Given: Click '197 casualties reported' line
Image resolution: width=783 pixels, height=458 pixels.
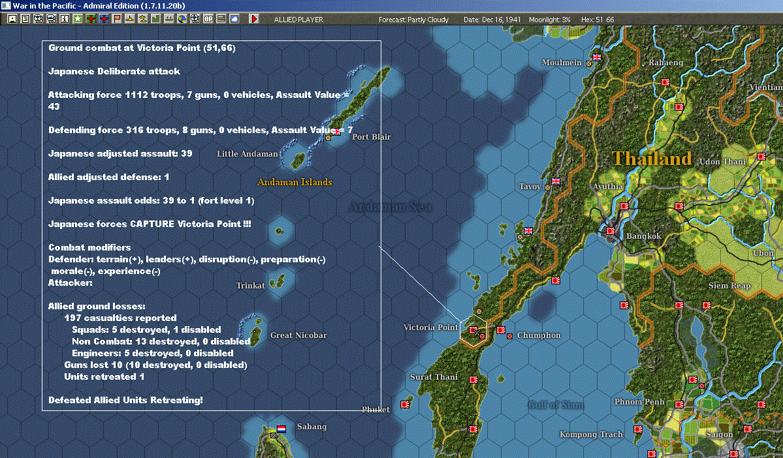Looking at the screenshot, I should 120,318.
